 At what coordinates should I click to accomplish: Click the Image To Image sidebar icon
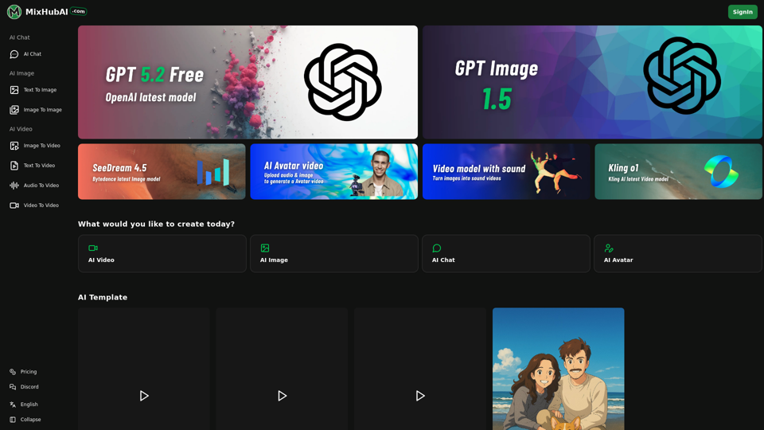[x=14, y=110]
